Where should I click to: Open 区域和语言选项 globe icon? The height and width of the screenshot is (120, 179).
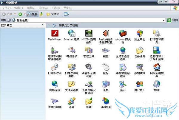(x=123, y=54)
